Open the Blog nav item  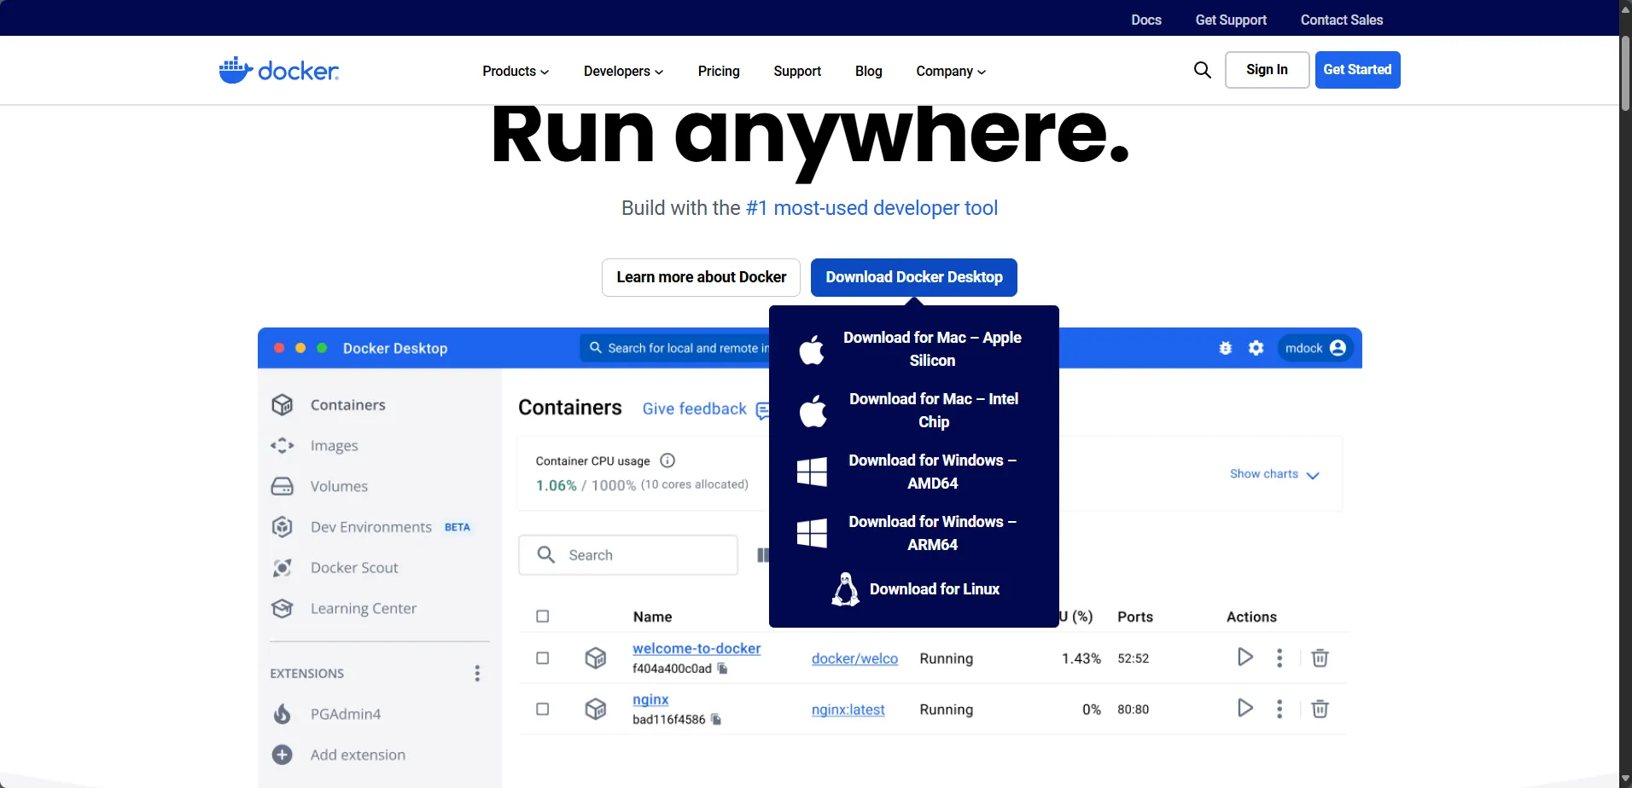(869, 72)
